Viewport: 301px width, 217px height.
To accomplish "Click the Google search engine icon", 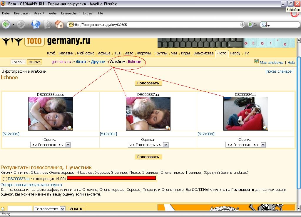I will 264,25.
